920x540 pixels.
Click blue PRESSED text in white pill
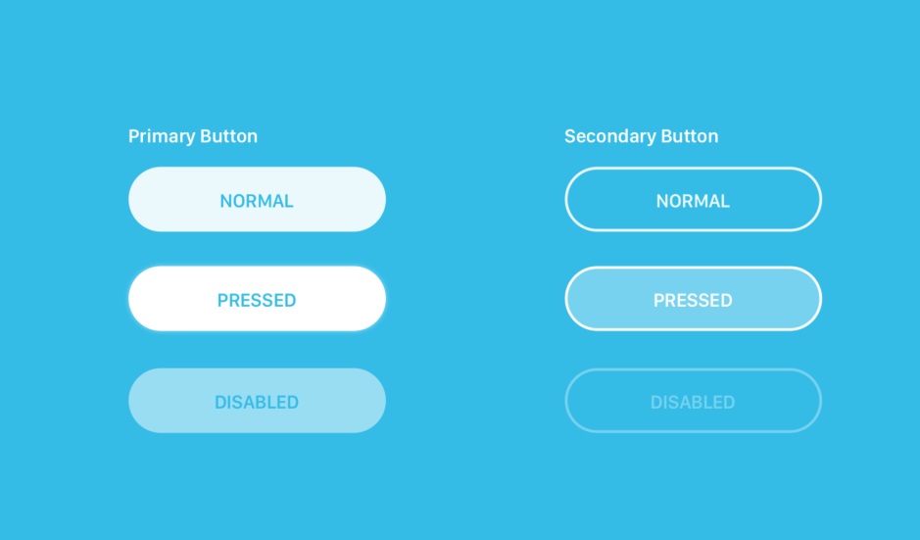[x=257, y=301]
